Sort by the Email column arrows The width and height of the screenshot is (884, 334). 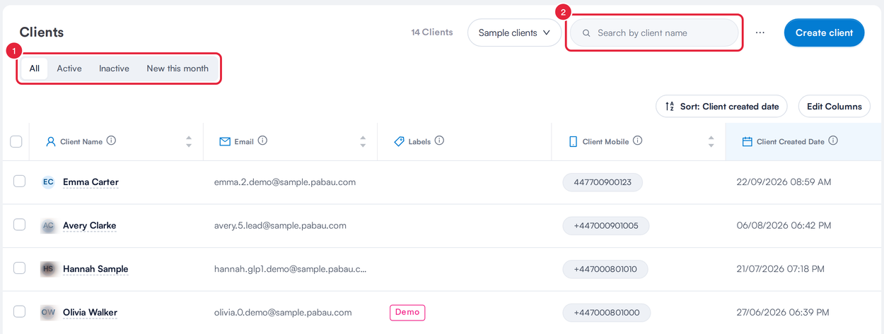(x=363, y=141)
